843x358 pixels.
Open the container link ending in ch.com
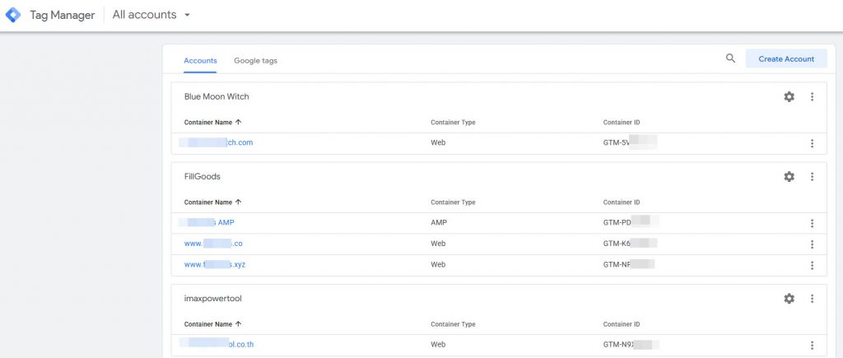pos(217,142)
